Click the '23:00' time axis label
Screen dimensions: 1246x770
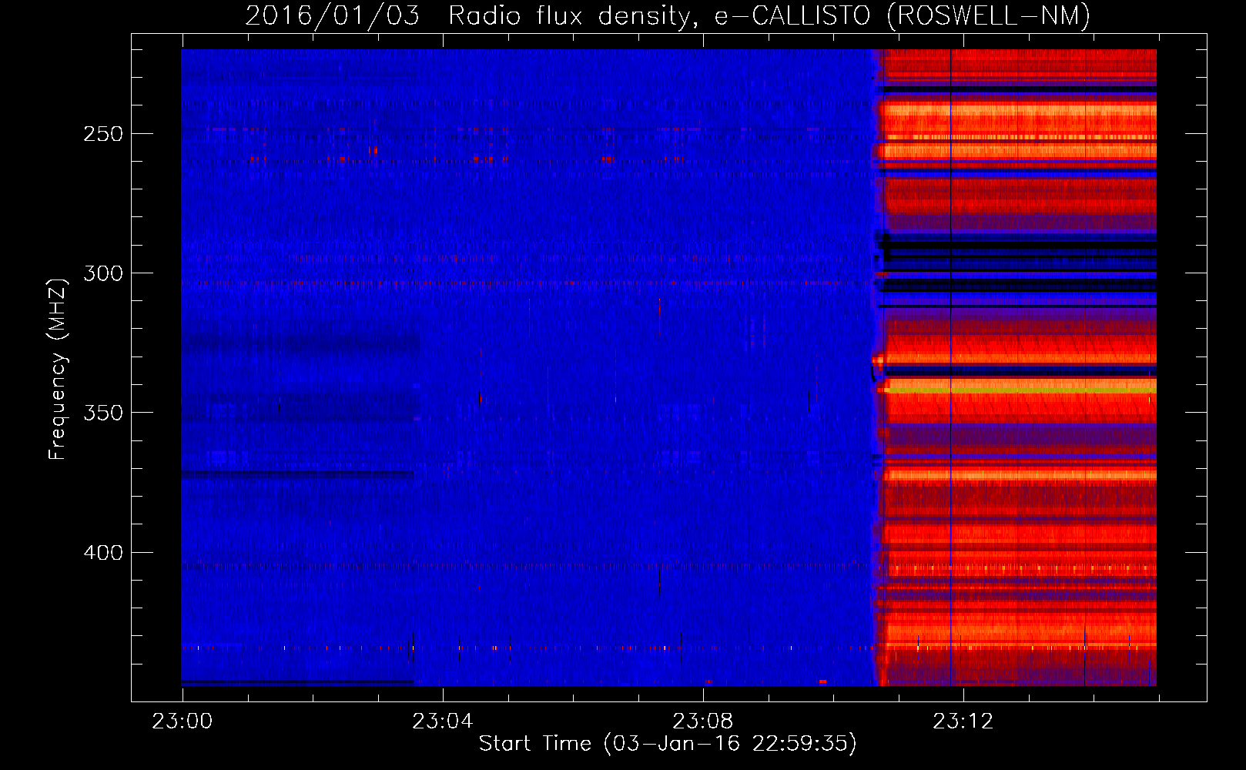click(182, 721)
